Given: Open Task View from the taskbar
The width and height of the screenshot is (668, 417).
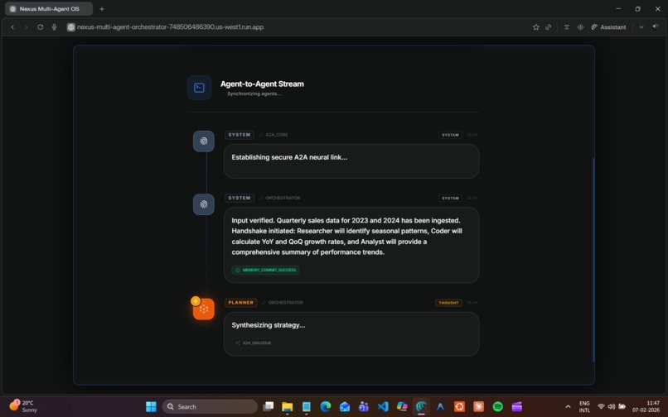Looking at the screenshot, I should point(268,407).
